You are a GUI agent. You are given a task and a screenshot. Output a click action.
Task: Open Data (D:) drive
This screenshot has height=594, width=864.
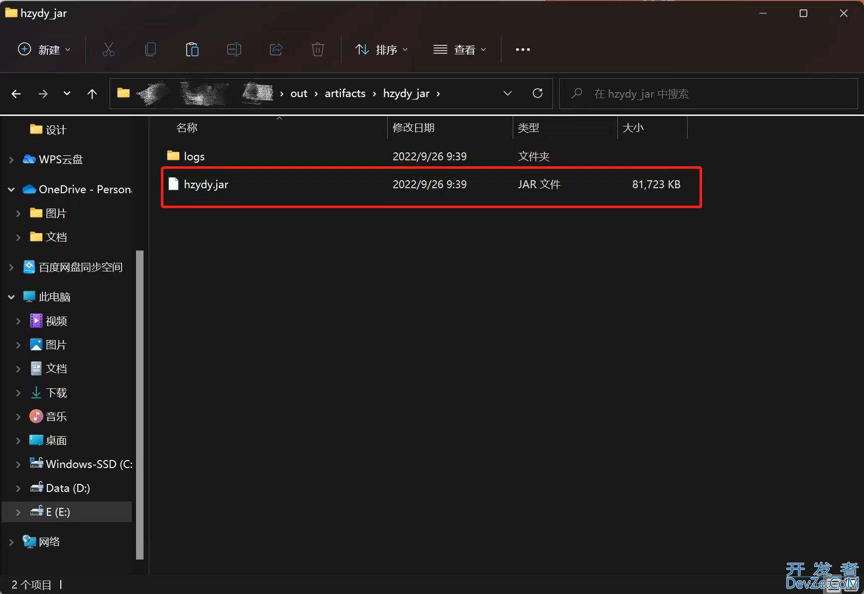coord(60,488)
